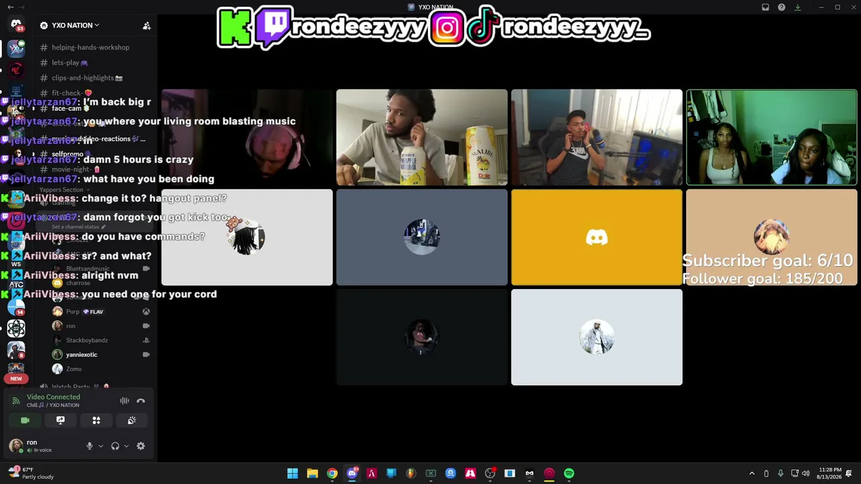Open YXO NATION server dropdown menu
This screenshot has height=484, width=861.
pos(75,26)
